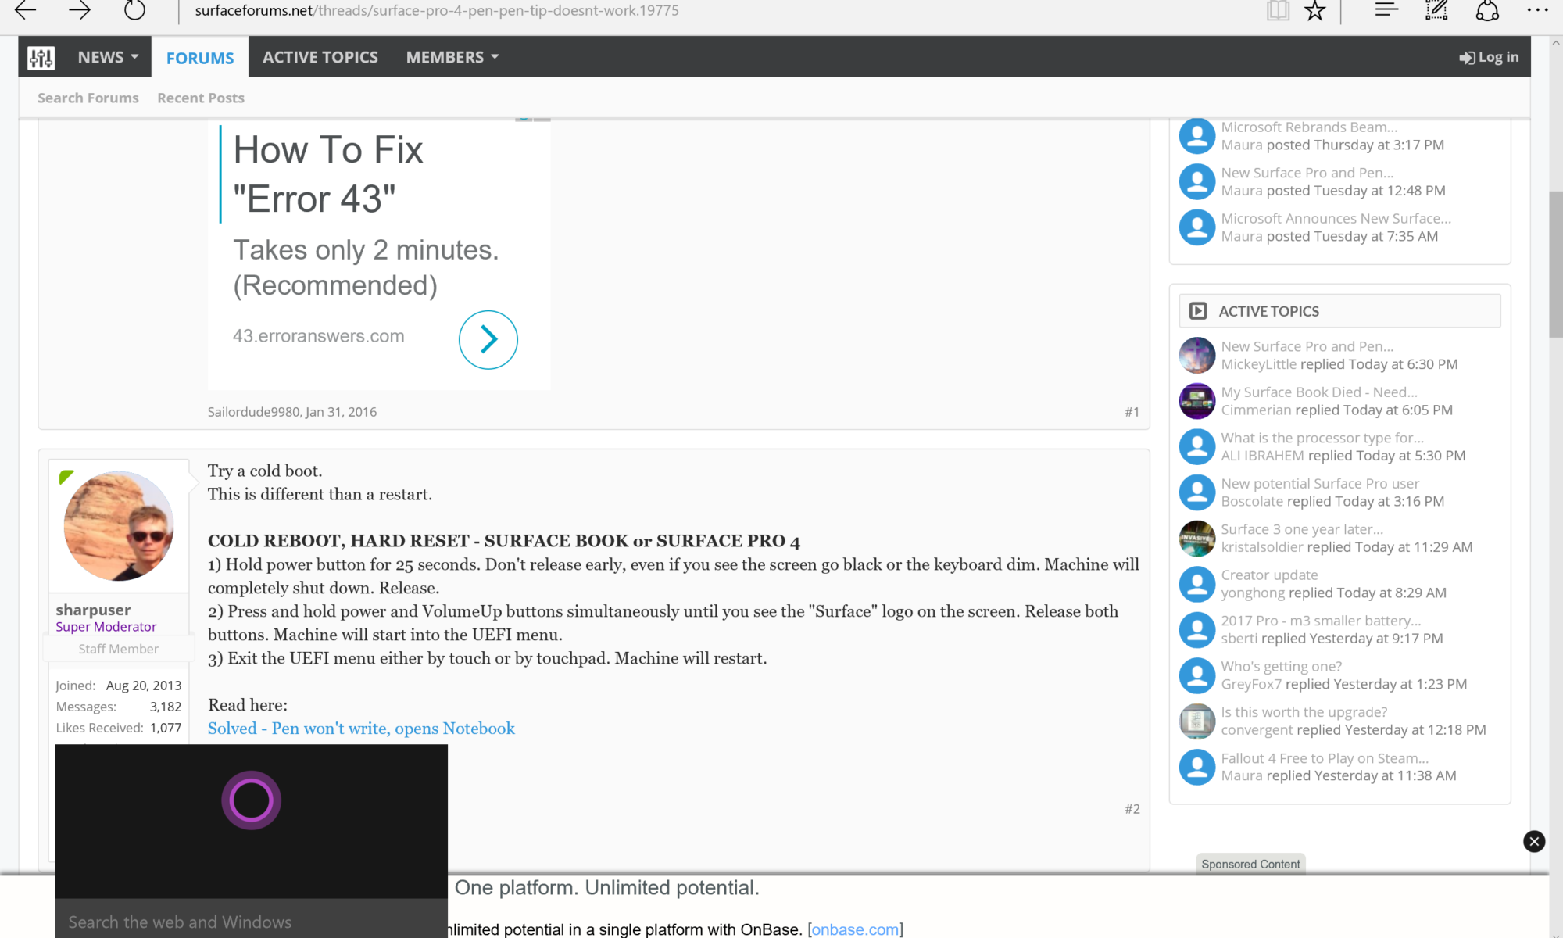The image size is (1563, 938).
Task: Click sharpuser username link
Action: point(93,610)
